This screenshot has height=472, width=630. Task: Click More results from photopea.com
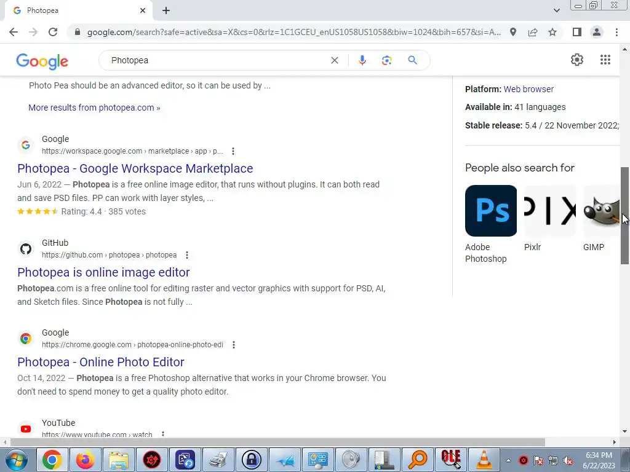94,108
